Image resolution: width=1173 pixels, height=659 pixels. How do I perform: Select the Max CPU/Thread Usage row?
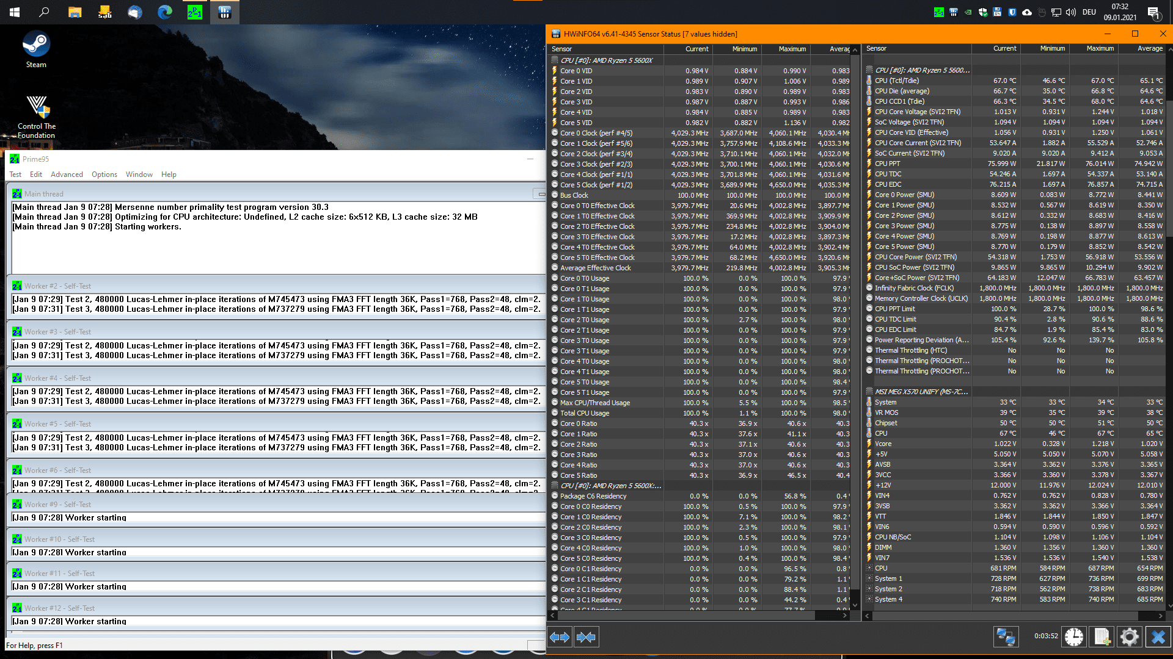click(x=701, y=403)
